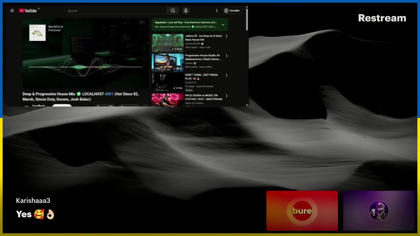Screen dimensions: 420x236
Task: Open the DON'T THINK. JUST PRESS PLAY thumbnail
Action: 168,82
